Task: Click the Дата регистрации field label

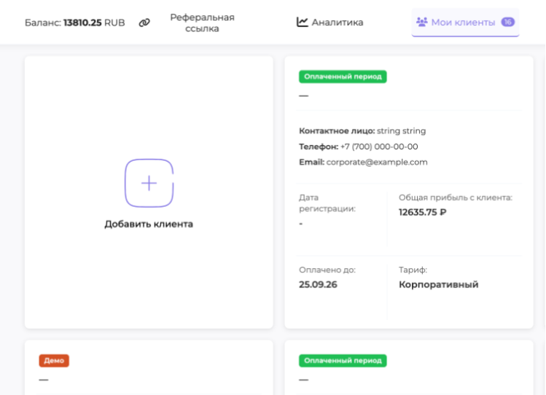Action: click(x=327, y=203)
